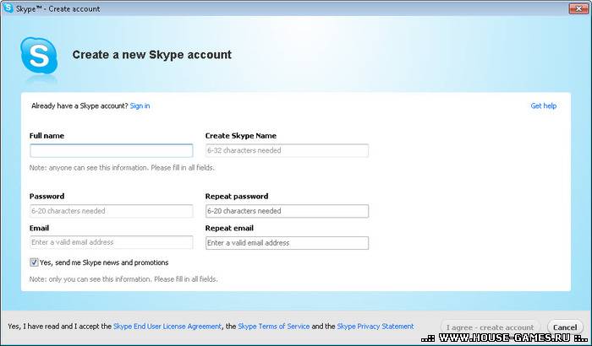Open the Skype End User License Agreement
The image size is (592, 346).
click(167, 327)
